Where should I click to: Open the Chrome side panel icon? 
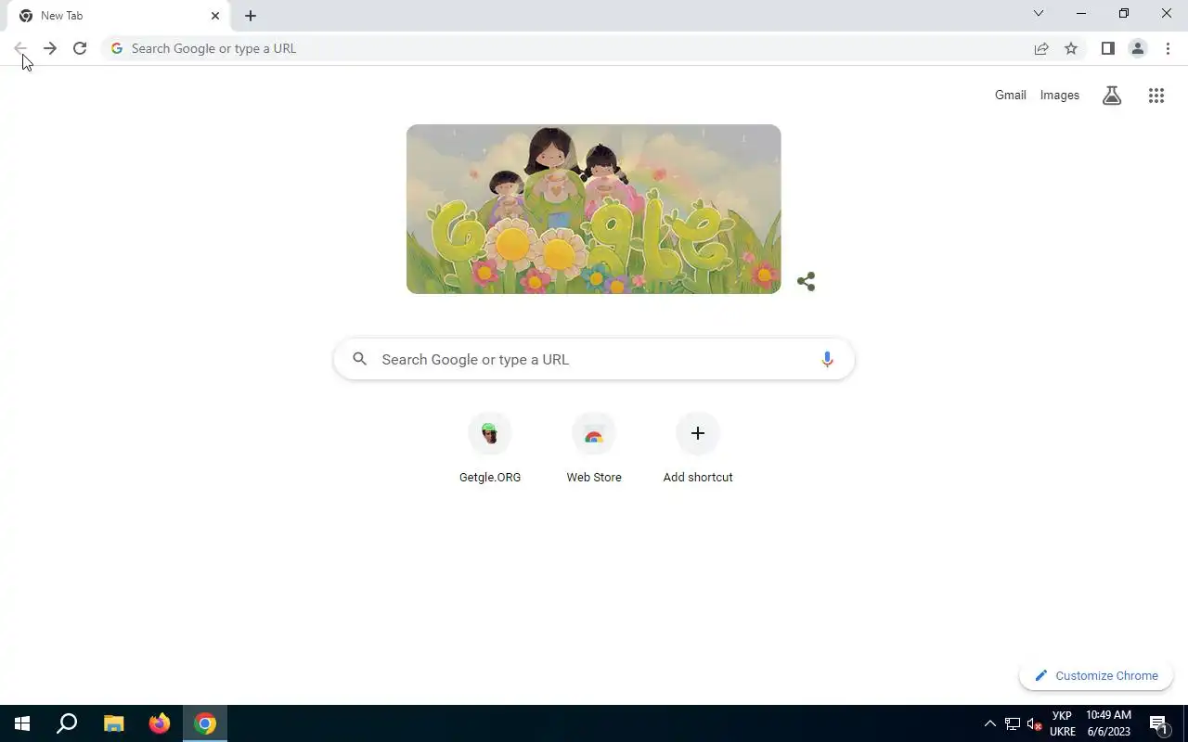1107,48
